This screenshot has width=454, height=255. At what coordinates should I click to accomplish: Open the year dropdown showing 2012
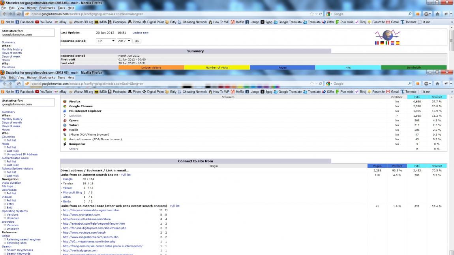tap(124, 41)
